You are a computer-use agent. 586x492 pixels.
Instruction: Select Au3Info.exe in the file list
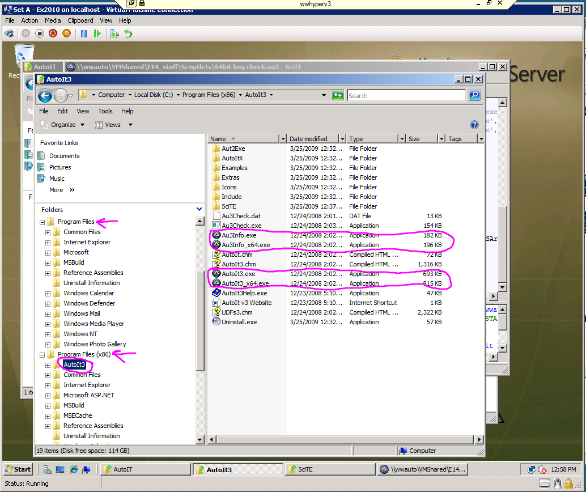coord(239,235)
